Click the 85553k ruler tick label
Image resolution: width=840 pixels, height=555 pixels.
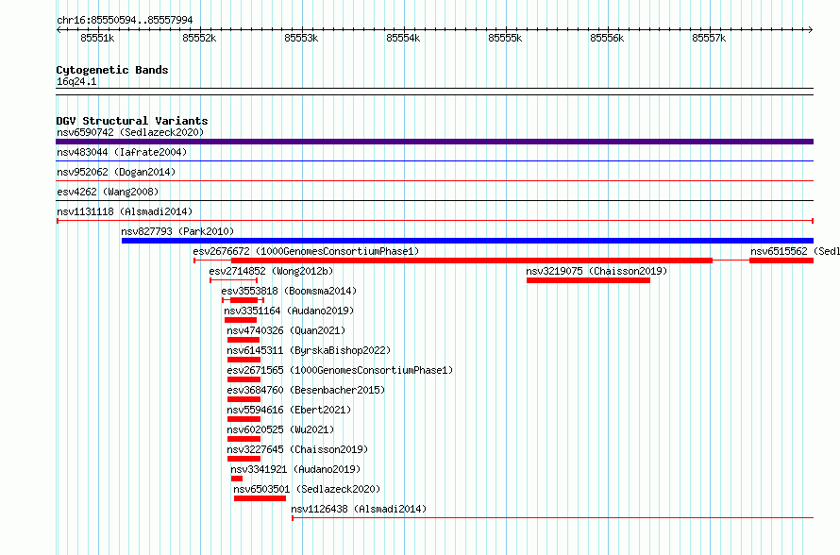coord(301,38)
